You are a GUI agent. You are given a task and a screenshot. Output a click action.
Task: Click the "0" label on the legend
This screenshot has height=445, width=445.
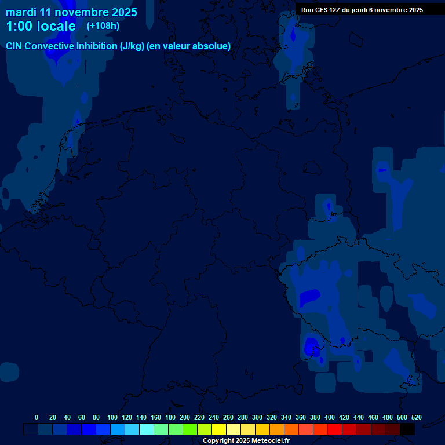[x=37, y=418]
